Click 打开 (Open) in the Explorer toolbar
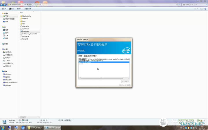The width and height of the screenshot is (208, 130). pos(12,9)
